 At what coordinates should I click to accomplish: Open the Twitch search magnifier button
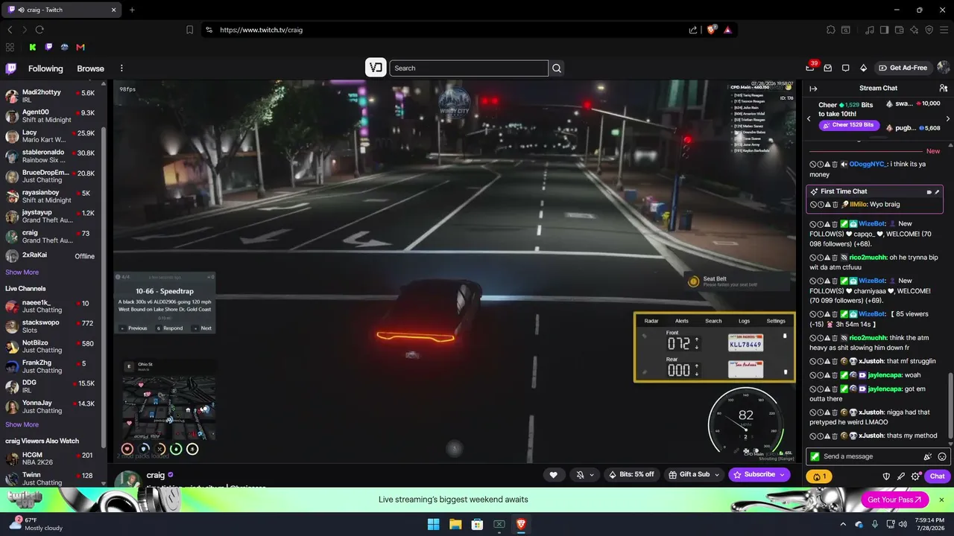click(x=556, y=68)
